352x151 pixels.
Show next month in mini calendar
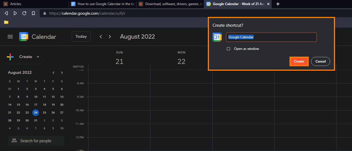point(62,73)
